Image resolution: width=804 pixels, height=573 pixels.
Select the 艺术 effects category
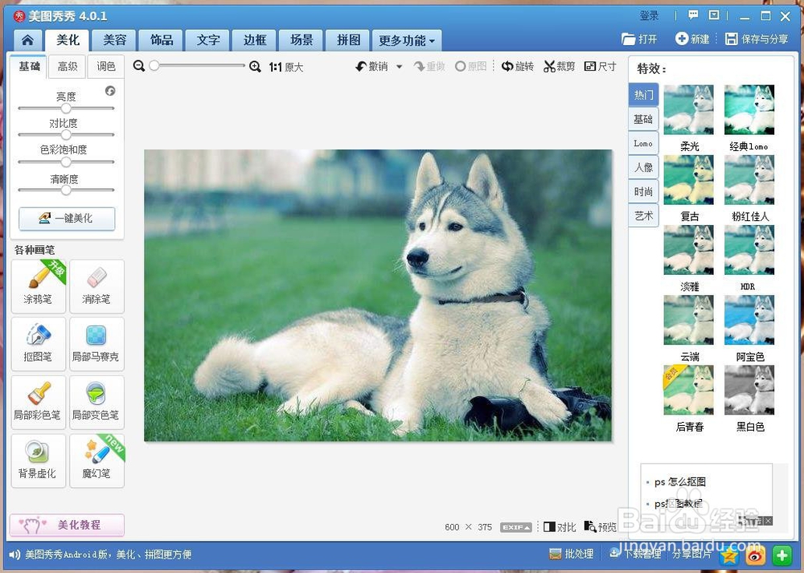(x=643, y=215)
